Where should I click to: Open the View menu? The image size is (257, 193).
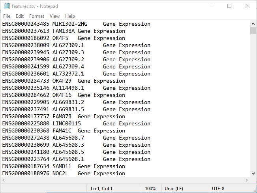point(55,16)
